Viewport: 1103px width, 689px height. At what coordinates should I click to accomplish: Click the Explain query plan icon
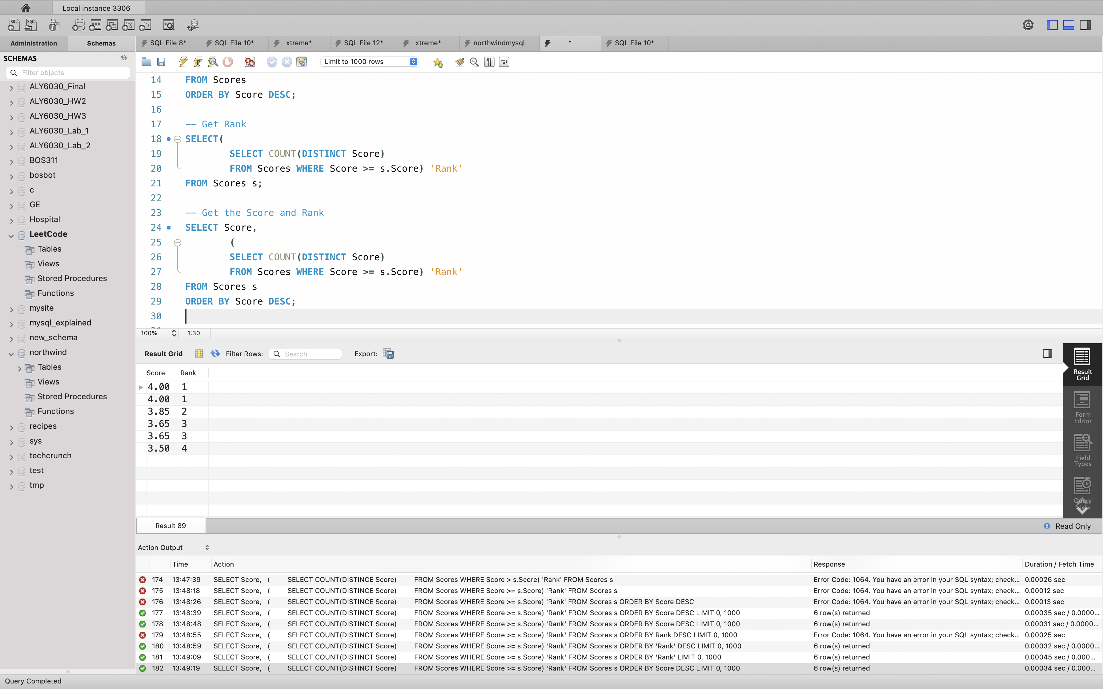[x=212, y=62]
